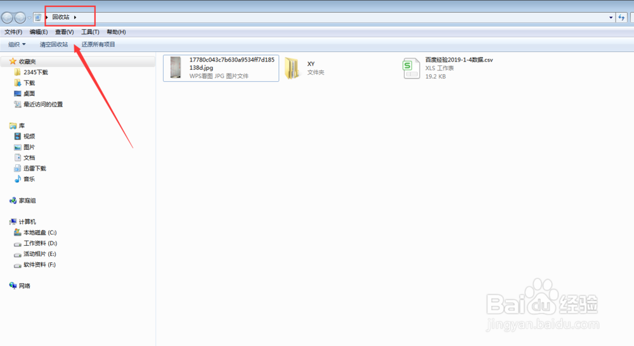The image size is (634, 346).
Task: Open 音乐 library
Action: (x=29, y=179)
